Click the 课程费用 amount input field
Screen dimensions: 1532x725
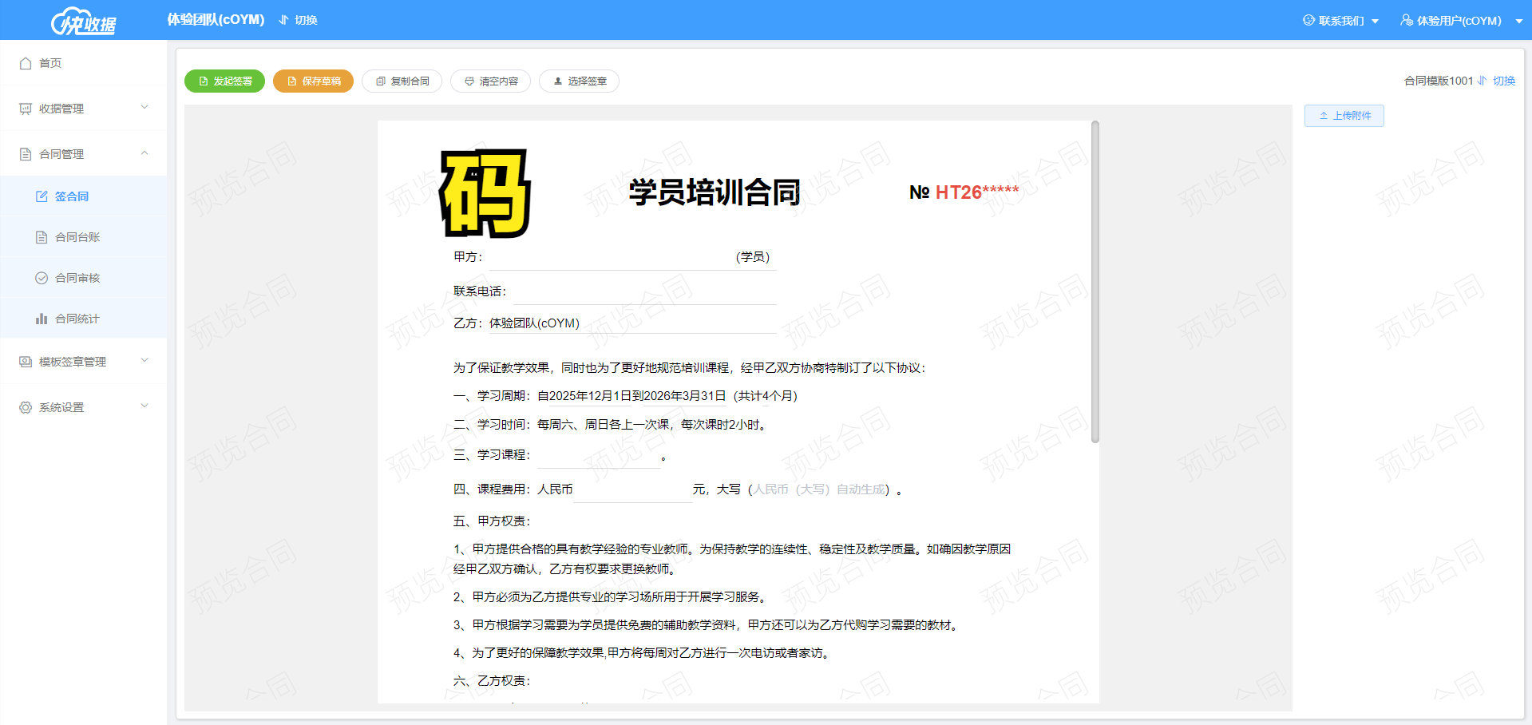tap(632, 489)
